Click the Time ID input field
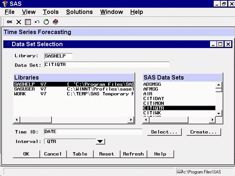This screenshot has width=235, height=176. coord(93,132)
